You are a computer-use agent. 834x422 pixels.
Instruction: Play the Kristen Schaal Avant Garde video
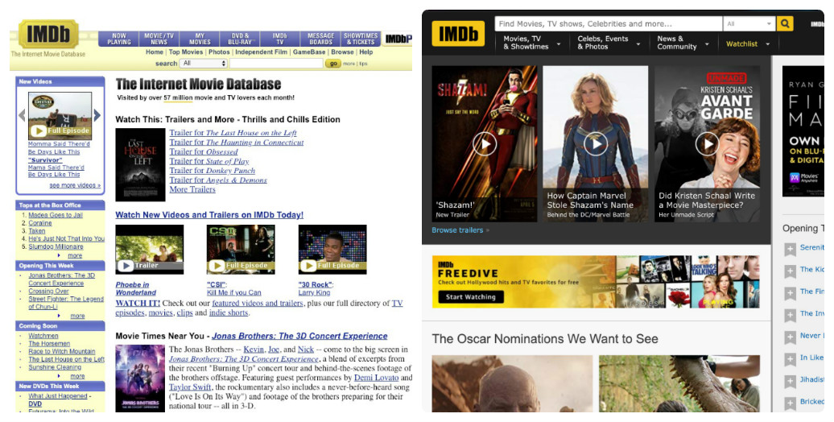click(708, 143)
